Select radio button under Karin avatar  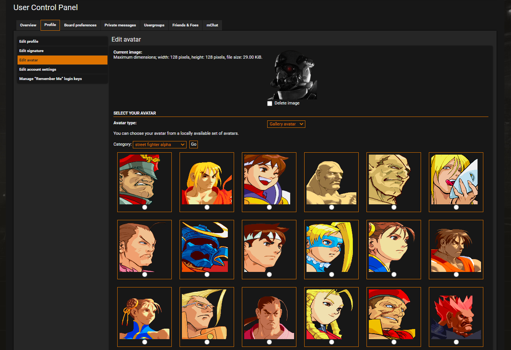pos(331,342)
